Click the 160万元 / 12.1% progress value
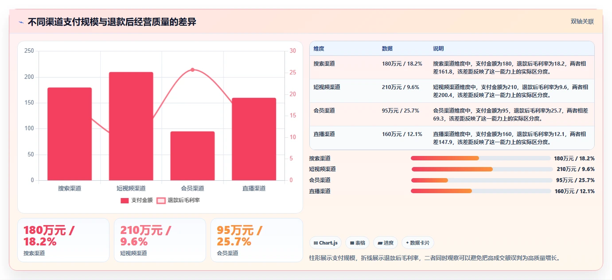 pyautogui.click(x=575, y=191)
